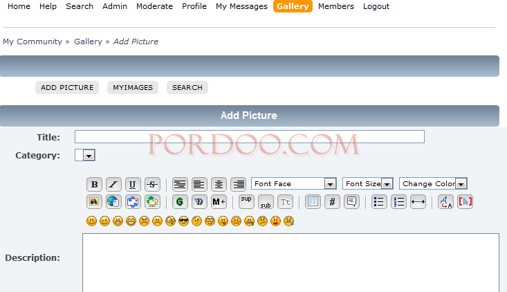507x292 pixels.
Task: Click the ADD PICTURE button
Action: tap(67, 88)
